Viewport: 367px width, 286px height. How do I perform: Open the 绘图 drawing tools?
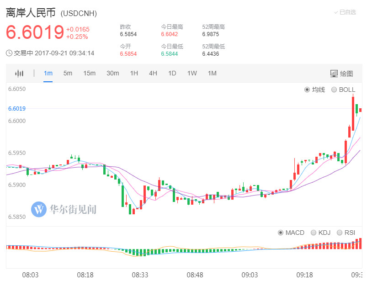[341, 74]
